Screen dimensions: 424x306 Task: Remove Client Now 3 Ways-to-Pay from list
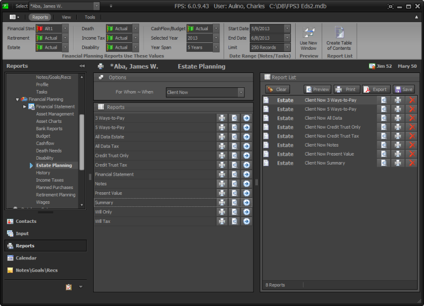[412, 100]
